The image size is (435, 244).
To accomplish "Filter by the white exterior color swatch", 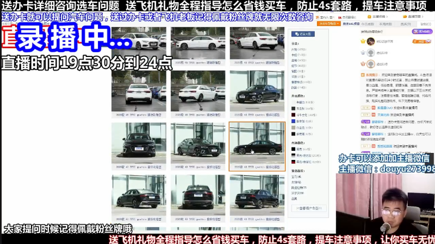I will [x=293, y=102].
